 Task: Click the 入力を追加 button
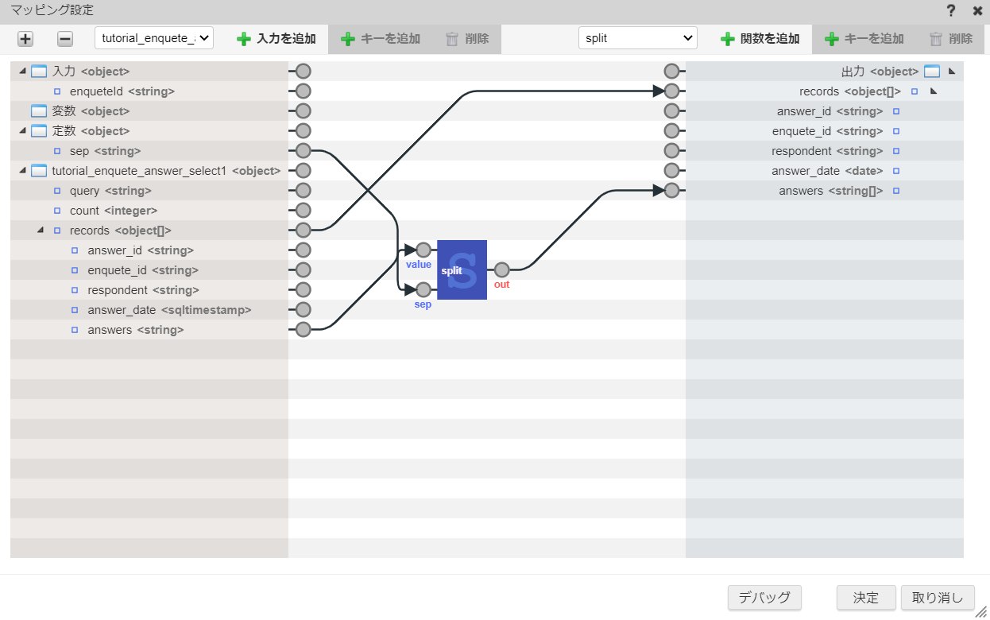point(277,38)
